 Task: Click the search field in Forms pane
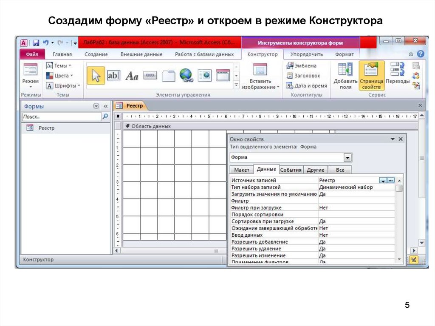(62, 116)
